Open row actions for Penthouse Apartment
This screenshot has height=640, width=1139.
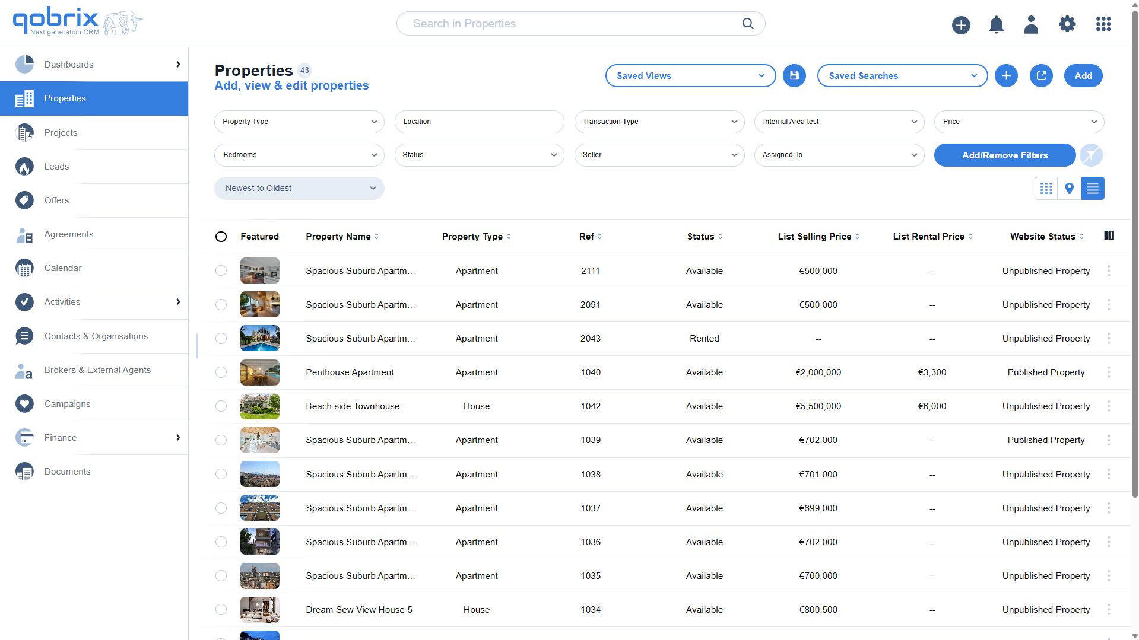(1109, 372)
